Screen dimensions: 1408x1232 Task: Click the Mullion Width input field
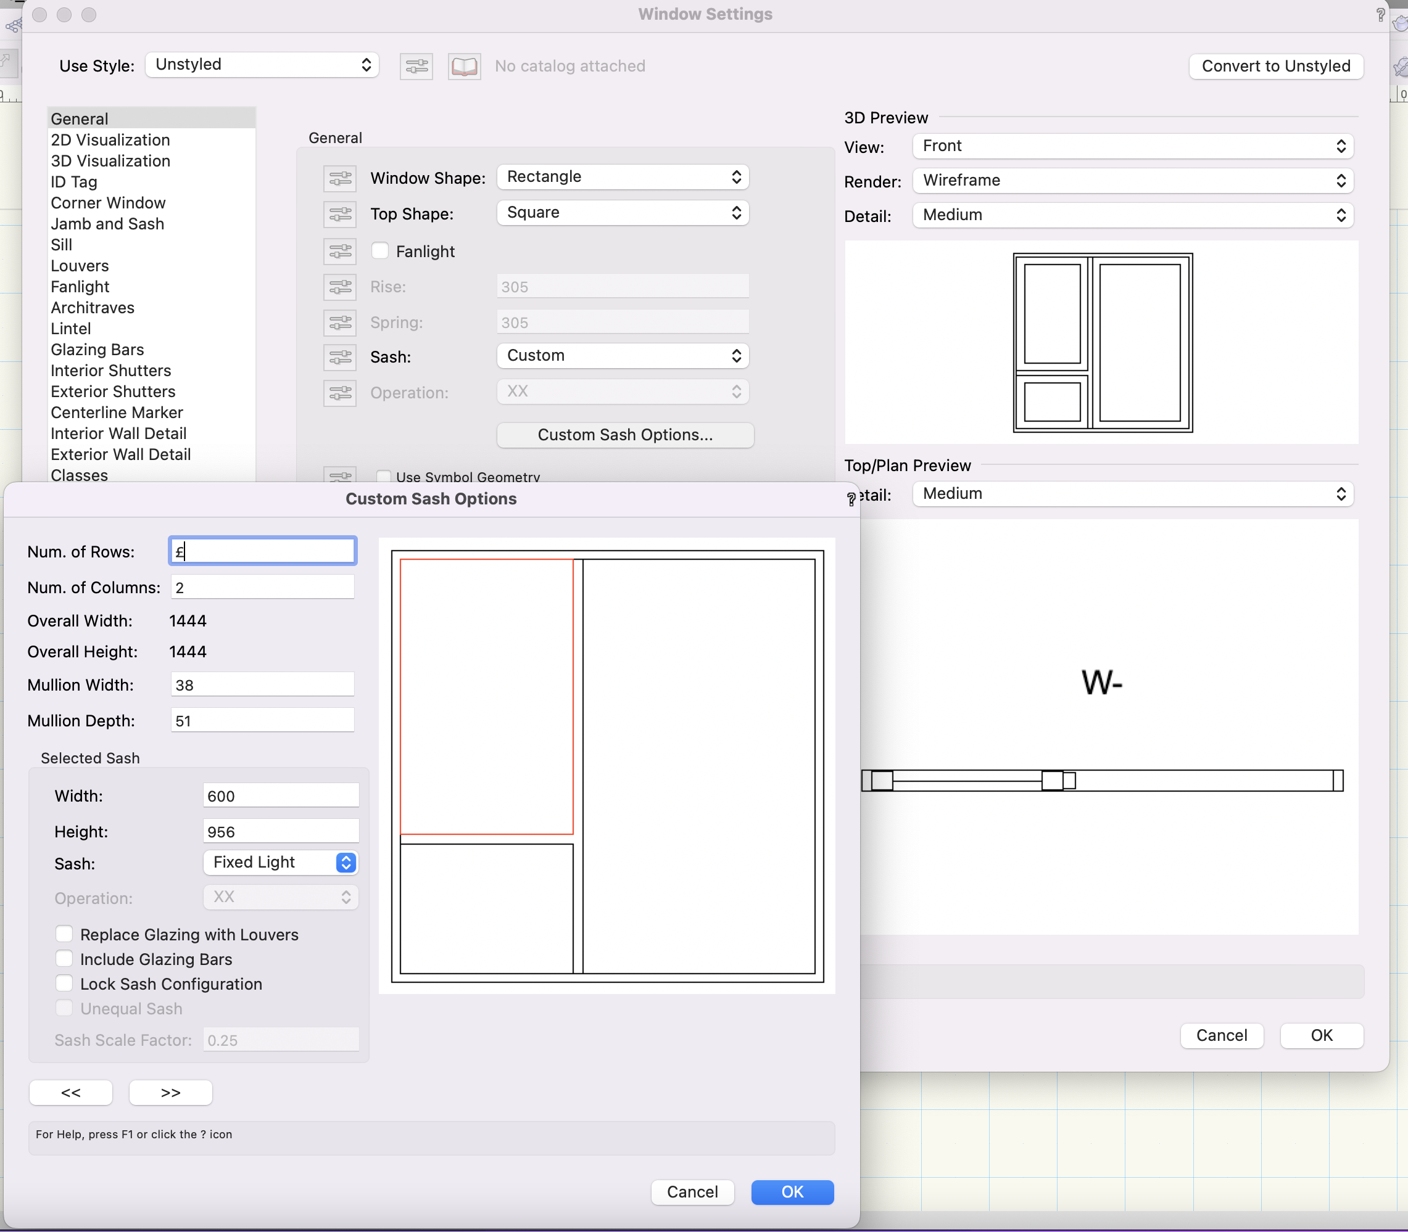click(262, 686)
